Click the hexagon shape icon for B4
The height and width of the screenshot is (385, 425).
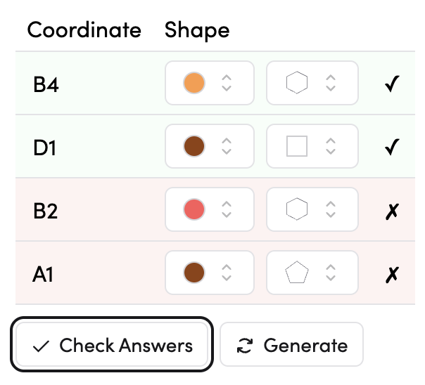pos(297,84)
